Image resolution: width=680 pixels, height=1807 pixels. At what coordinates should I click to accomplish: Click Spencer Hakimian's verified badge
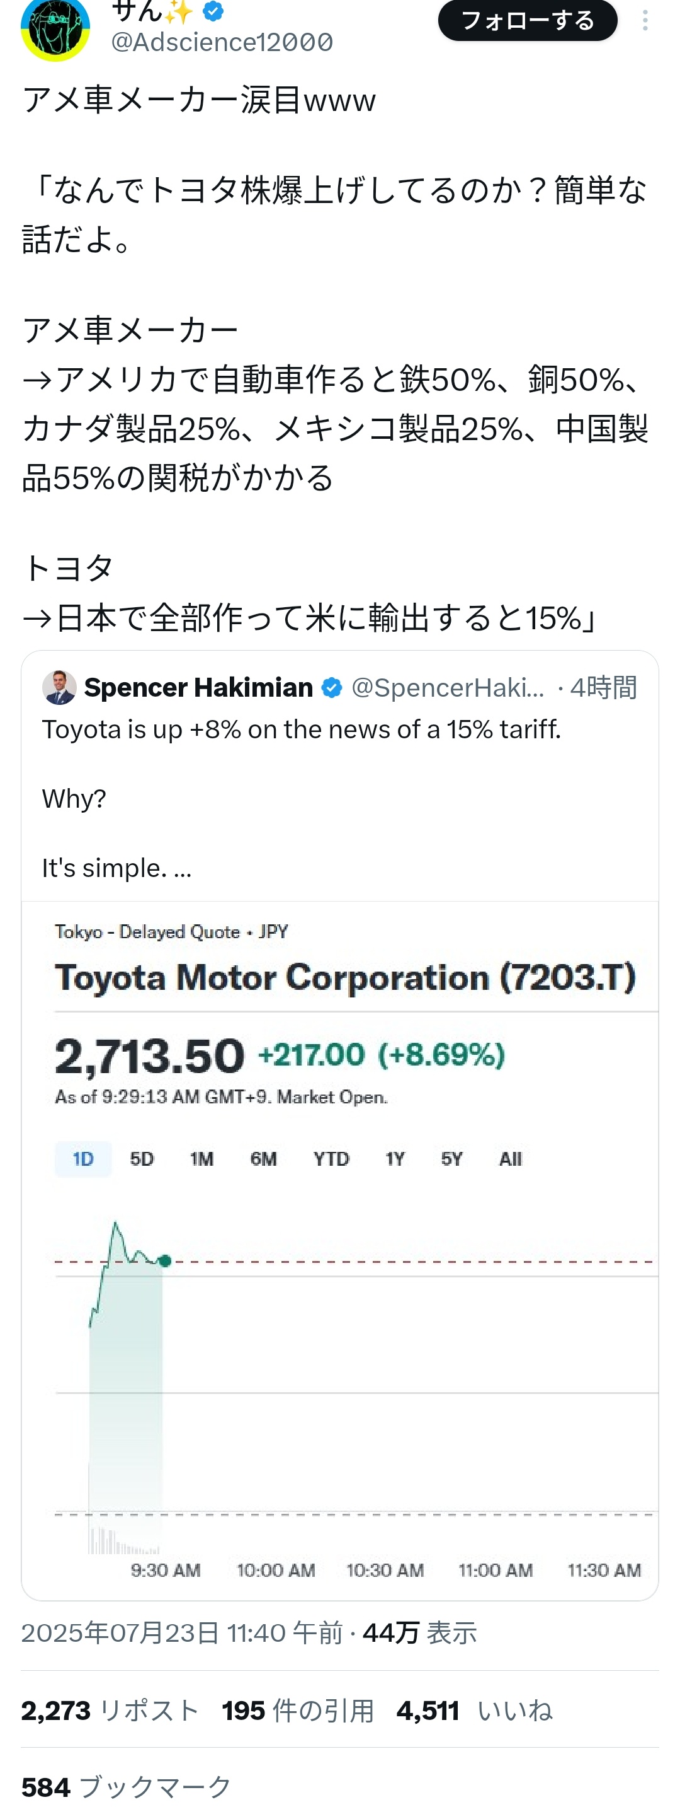[x=332, y=688]
